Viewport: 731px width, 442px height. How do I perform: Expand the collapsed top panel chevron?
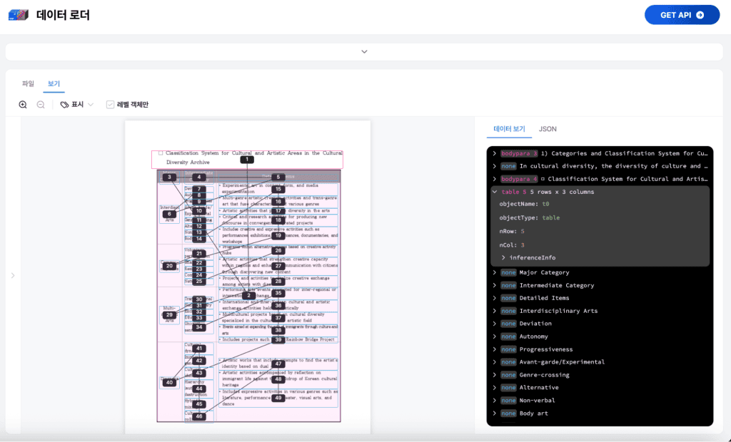click(364, 52)
